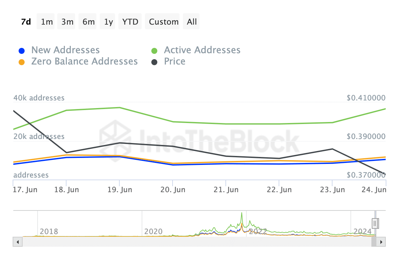Toggle Zero Balance Addresses legend item
The image size is (399, 266).
point(84,62)
